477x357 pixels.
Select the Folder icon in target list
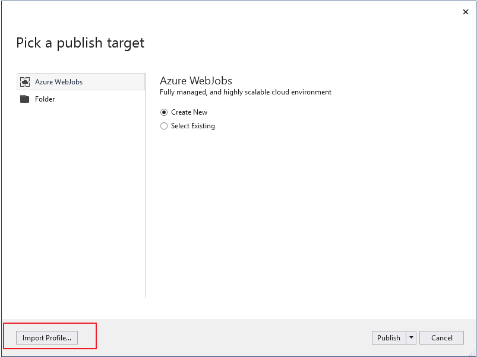pyautogui.click(x=24, y=99)
